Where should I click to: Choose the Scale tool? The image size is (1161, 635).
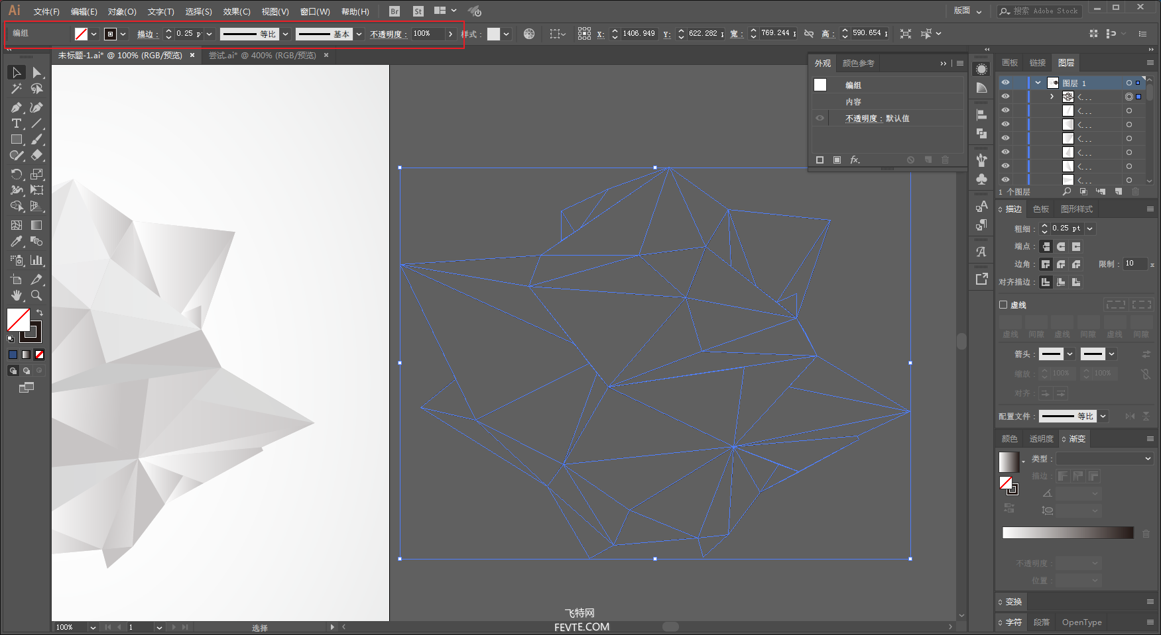[37, 174]
